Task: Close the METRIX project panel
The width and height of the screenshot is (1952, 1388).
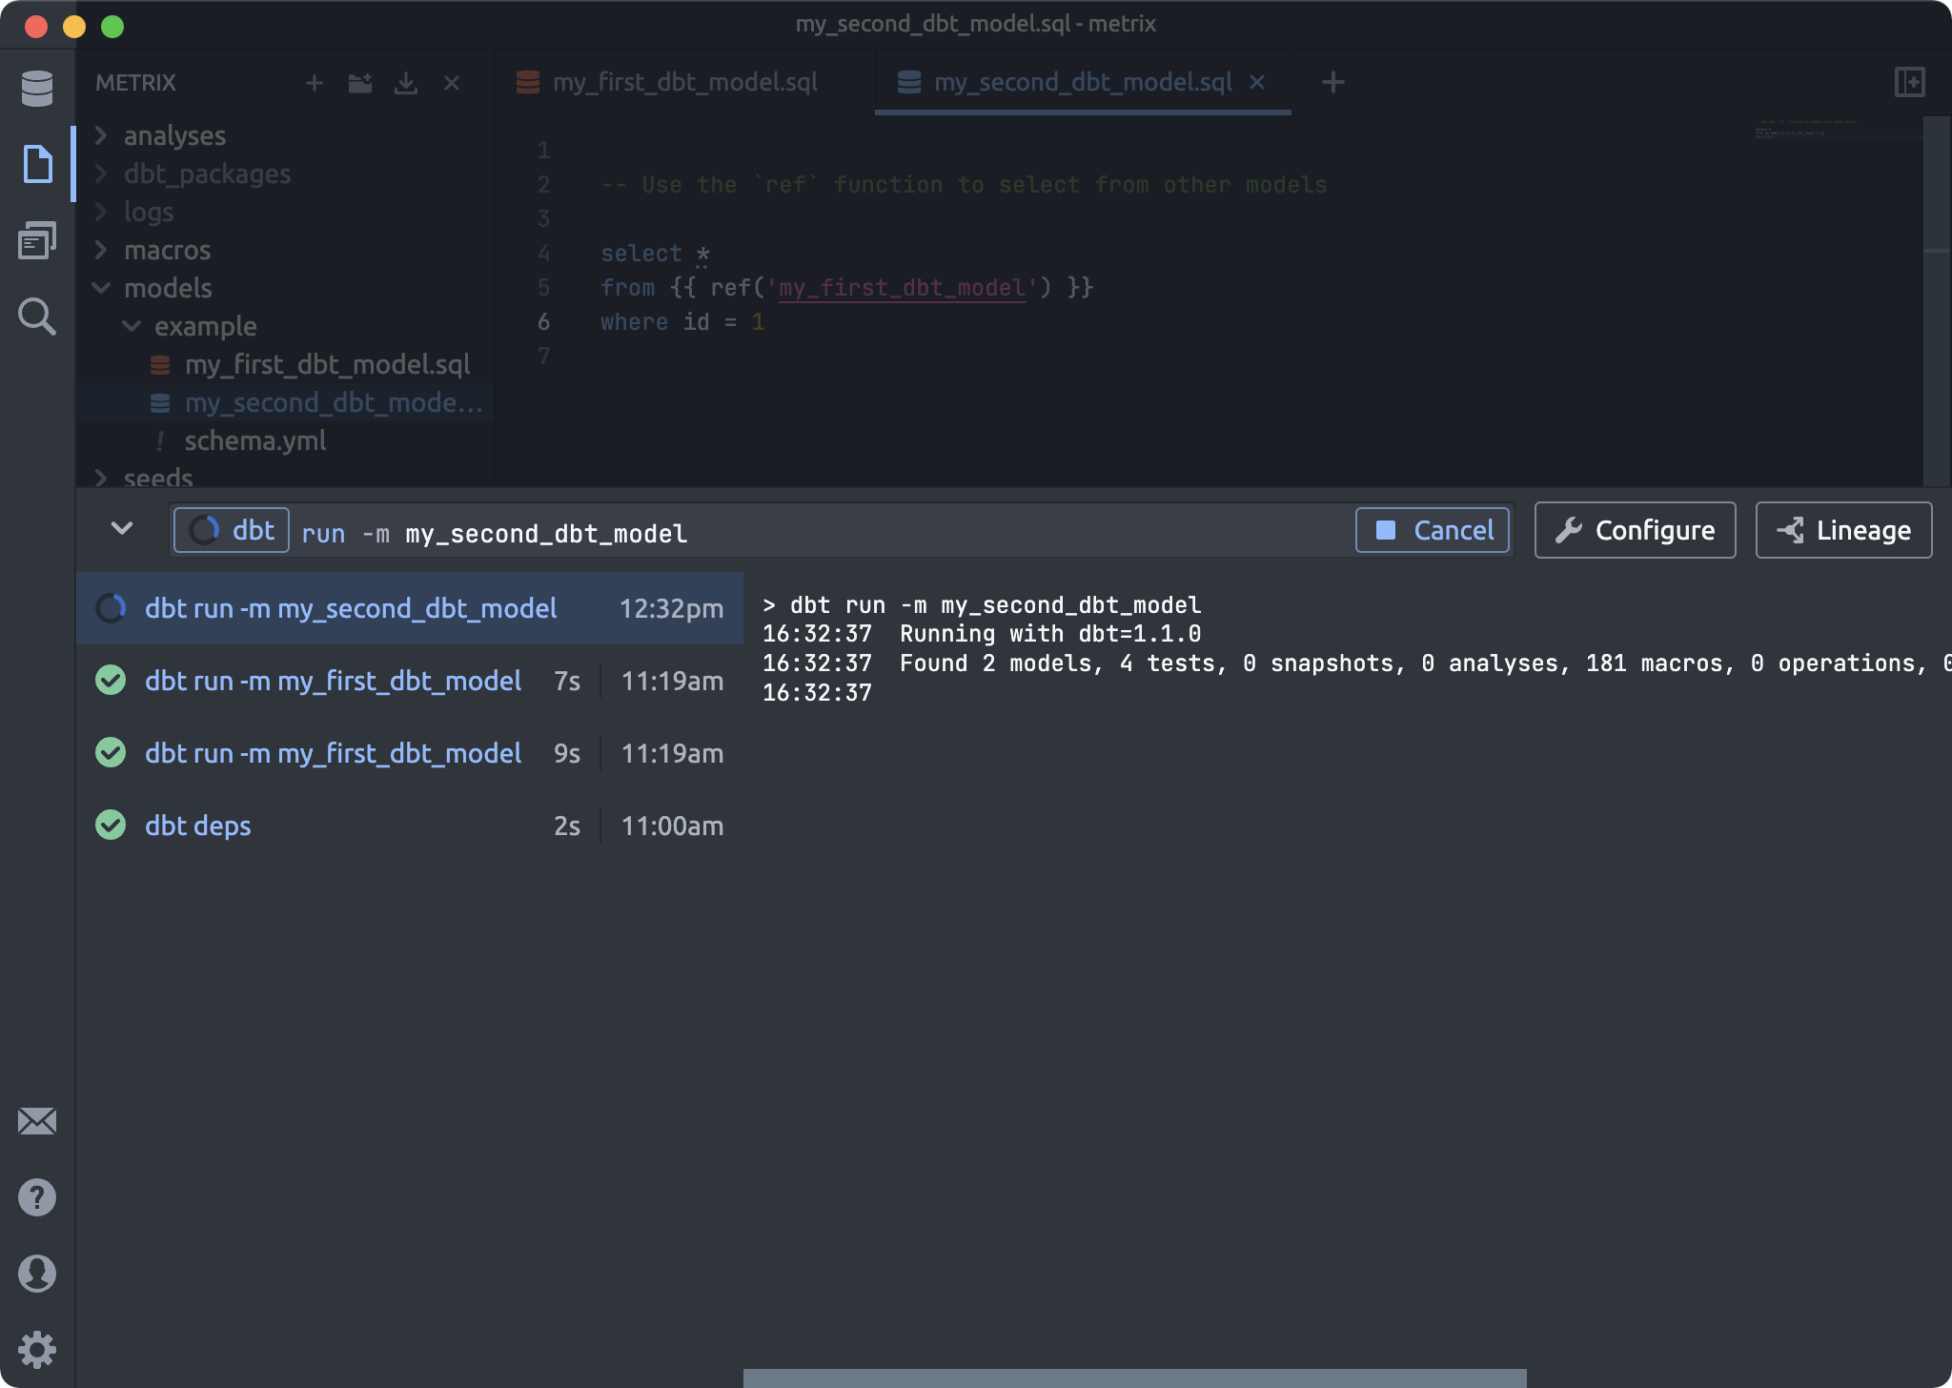Action: pos(452,84)
